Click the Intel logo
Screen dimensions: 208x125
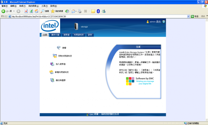coord(50,26)
